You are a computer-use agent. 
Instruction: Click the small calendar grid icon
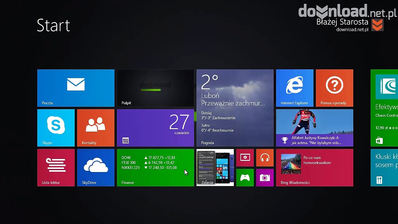[x=126, y=141]
